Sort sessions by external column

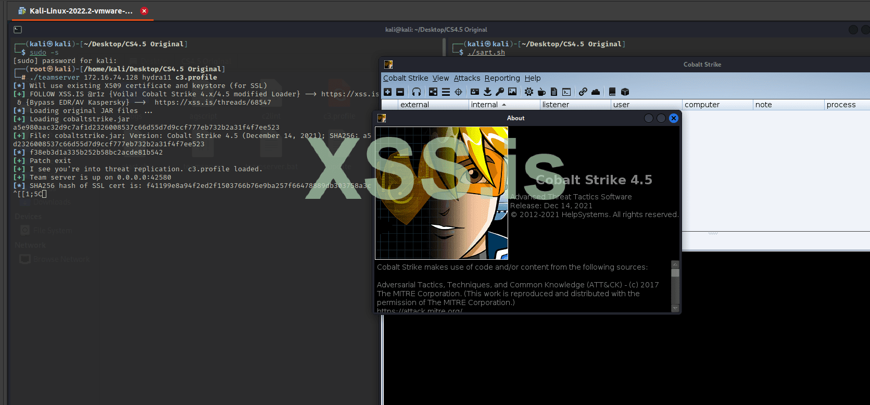click(x=433, y=105)
